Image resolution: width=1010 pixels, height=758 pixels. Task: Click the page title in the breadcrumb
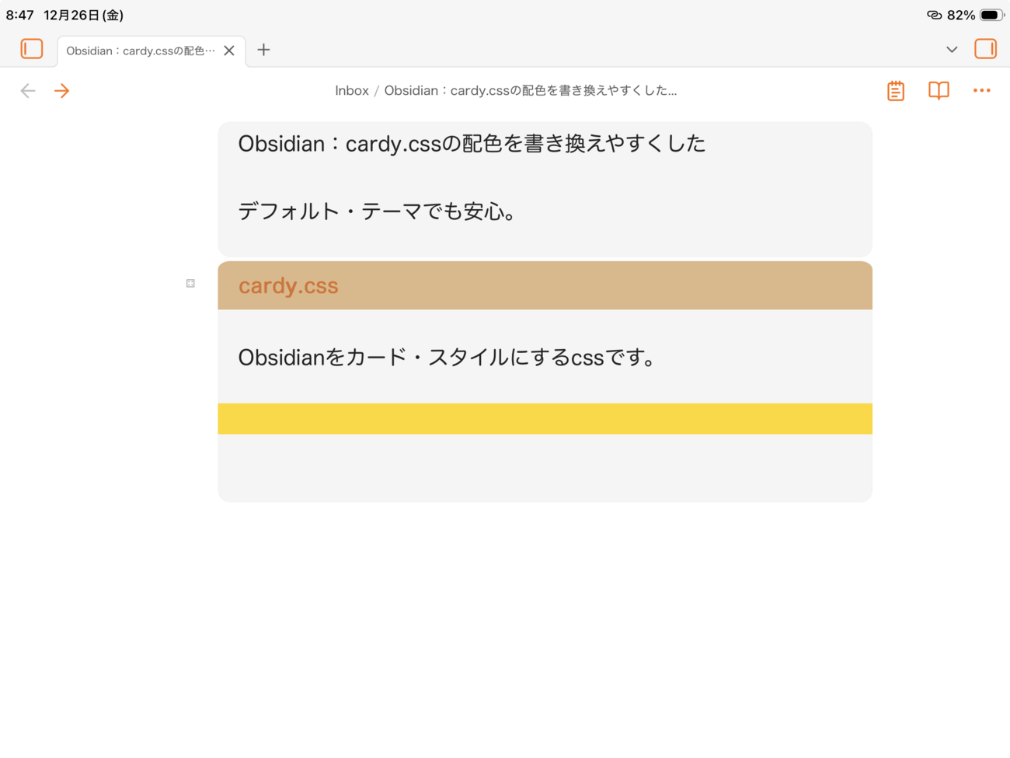[531, 90]
